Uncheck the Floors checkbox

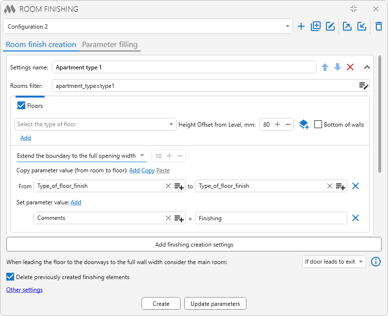21,105
